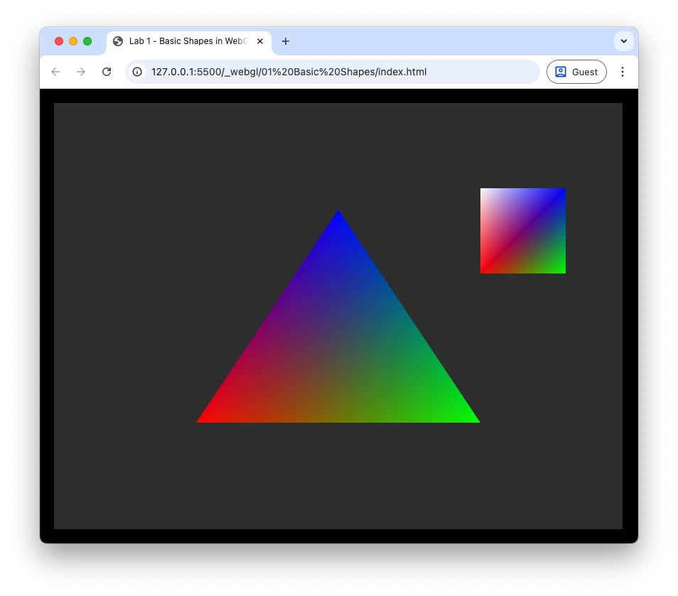This screenshot has height=596, width=678.
Task: Close the Lab 1 Basic Shapes tab
Action: tap(260, 41)
